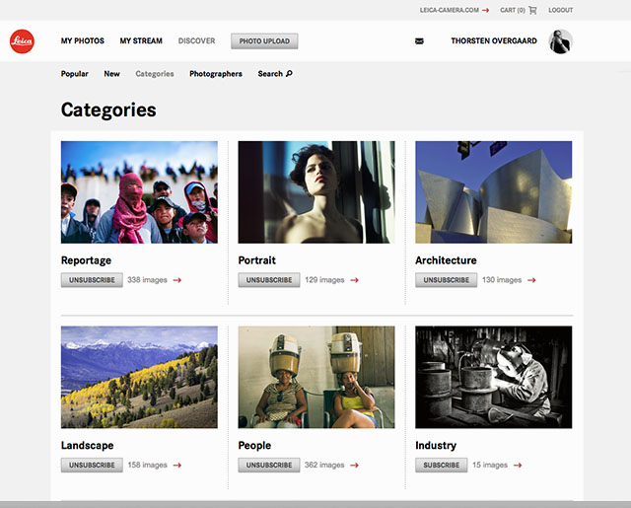Open the Cart (0) link

(x=513, y=10)
